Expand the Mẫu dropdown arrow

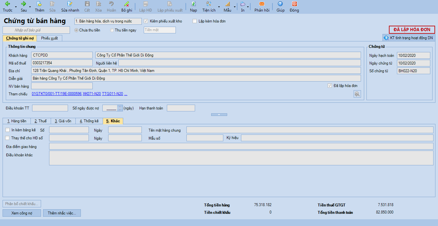[x=235, y=7]
